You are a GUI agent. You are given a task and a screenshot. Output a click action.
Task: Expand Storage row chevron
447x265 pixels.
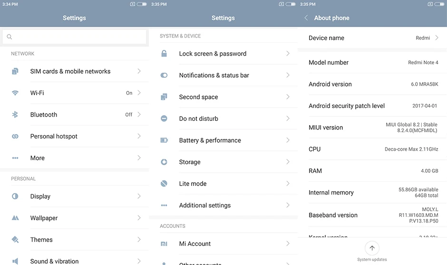pos(288,162)
